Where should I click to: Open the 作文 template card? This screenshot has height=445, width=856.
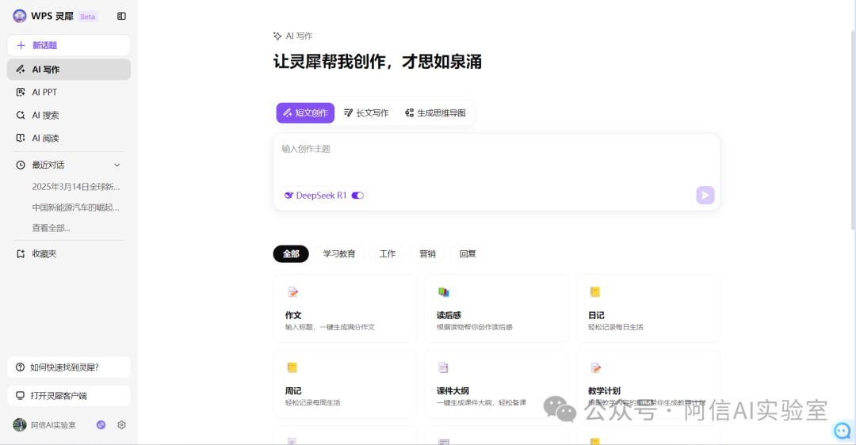coord(345,309)
